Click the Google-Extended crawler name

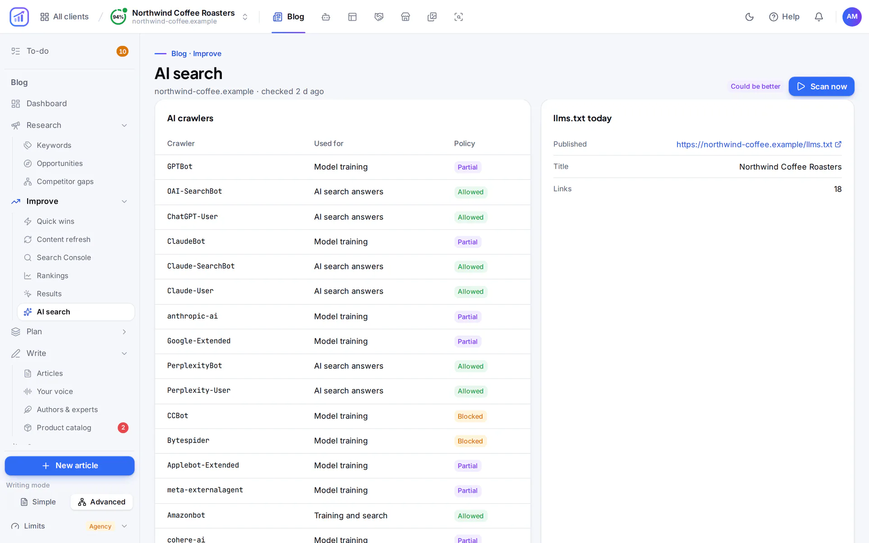[199, 341]
